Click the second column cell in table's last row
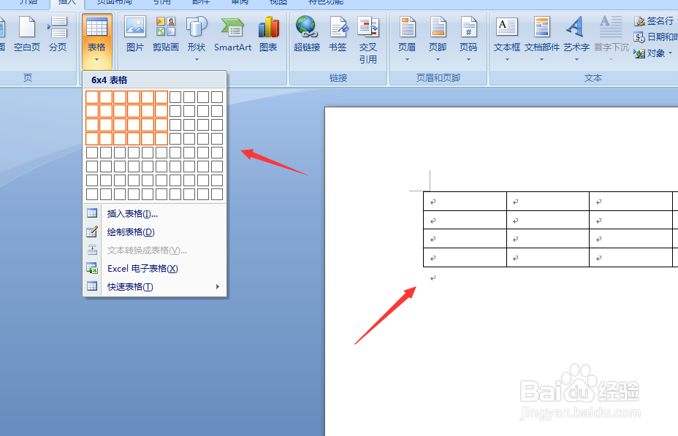This screenshot has height=436, width=678. 548,258
